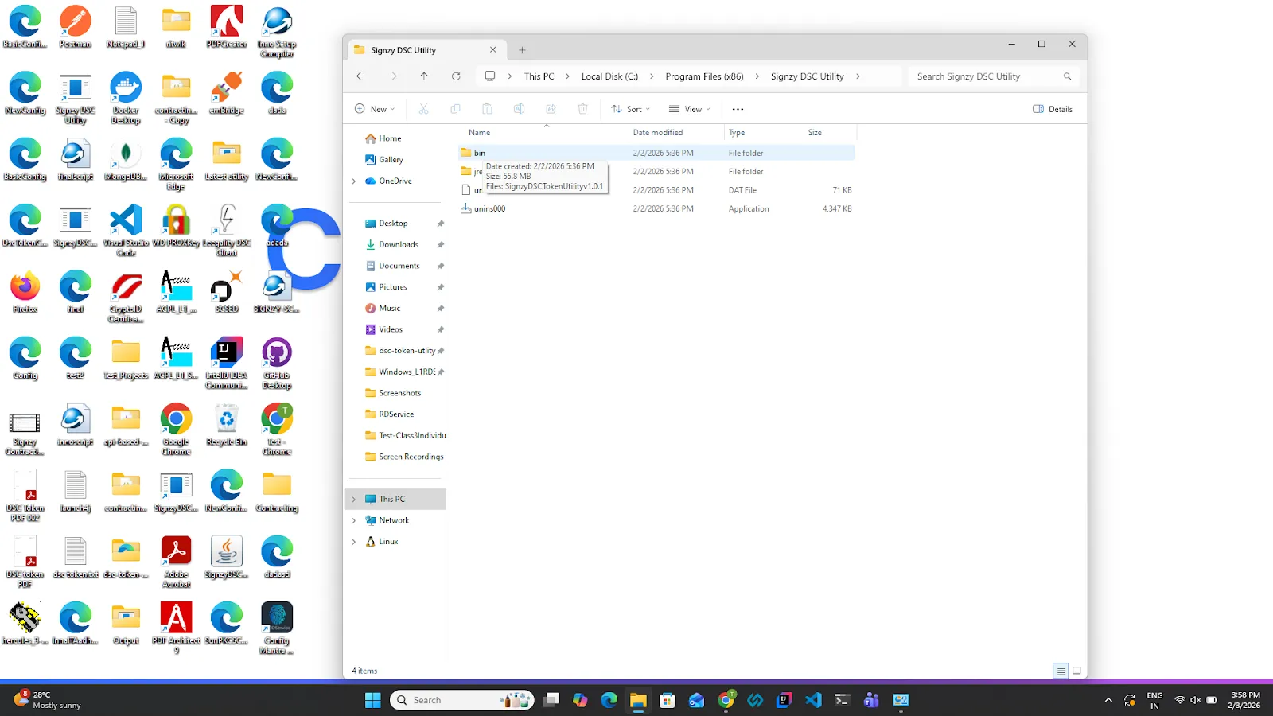Image resolution: width=1273 pixels, height=716 pixels.
Task: Switch to details list view button
Action: (x=1061, y=671)
